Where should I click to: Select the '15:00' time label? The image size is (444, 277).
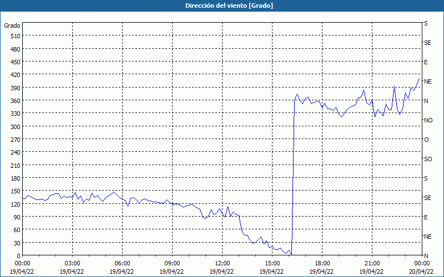272,264
